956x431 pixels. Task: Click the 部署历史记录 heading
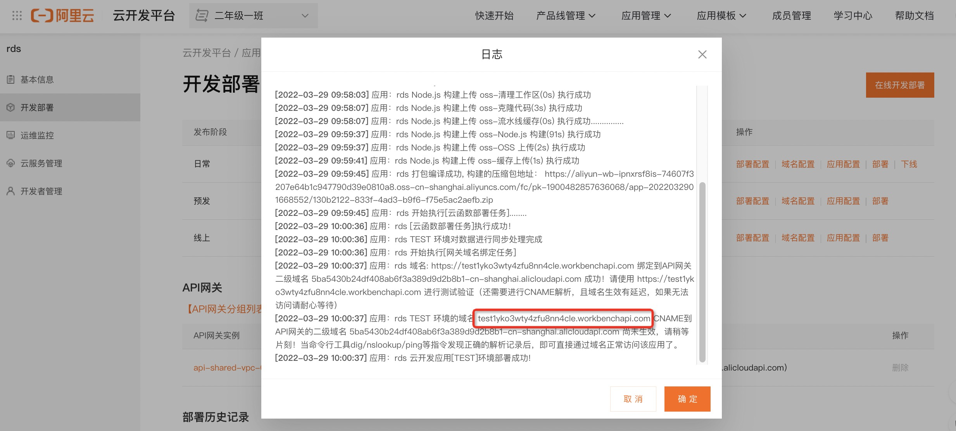click(x=216, y=417)
